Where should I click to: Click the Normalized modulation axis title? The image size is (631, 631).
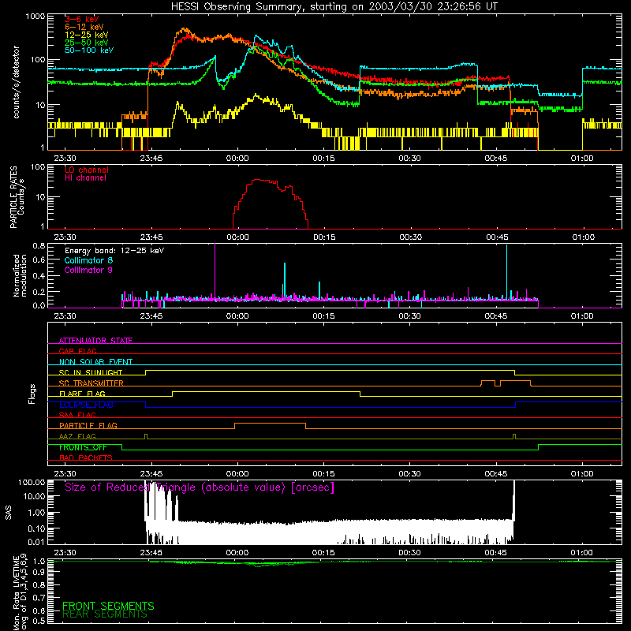click(x=20, y=275)
